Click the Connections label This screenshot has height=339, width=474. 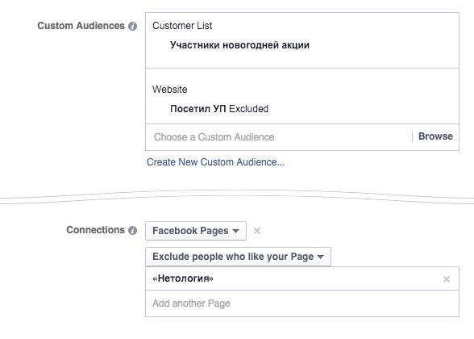(95, 230)
